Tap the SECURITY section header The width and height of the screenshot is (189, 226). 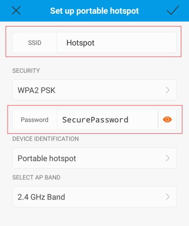pos(26,70)
